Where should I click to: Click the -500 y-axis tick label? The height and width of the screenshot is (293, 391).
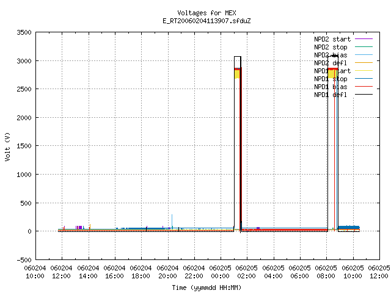(x=24, y=260)
